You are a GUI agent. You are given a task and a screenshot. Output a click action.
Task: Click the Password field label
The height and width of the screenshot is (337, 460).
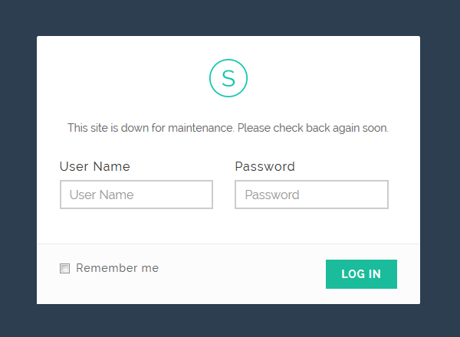(x=265, y=166)
